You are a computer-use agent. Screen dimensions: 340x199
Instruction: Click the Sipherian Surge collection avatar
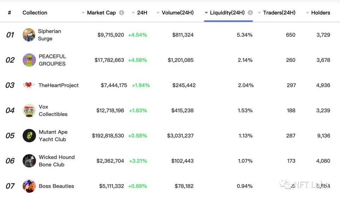pyautogui.click(x=29, y=35)
